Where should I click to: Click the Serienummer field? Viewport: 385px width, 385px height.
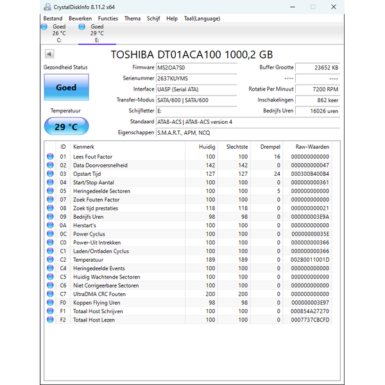tap(196, 78)
